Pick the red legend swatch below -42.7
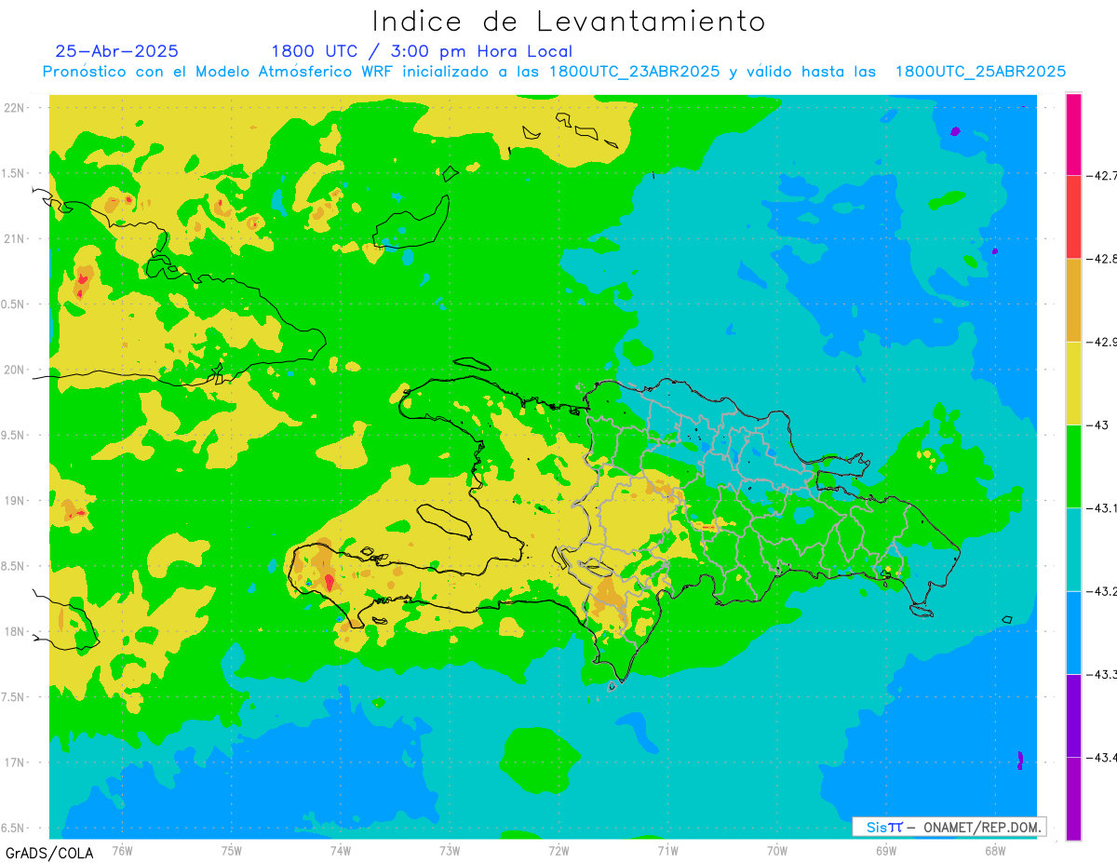 [1073, 217]
